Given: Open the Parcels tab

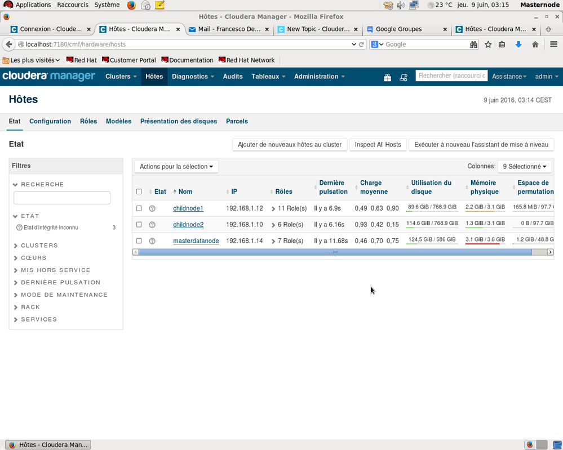Looking at the screenshot, I should (x=237, y=121).
